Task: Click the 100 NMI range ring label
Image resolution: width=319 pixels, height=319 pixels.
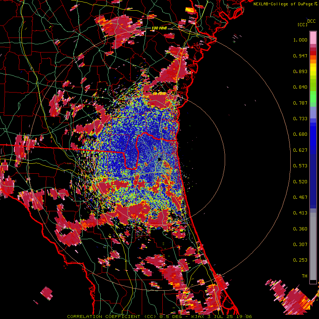Action: pyautogui.click(x=159, y=28)
